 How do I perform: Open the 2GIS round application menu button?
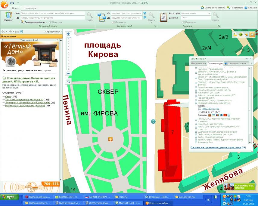[5, 5]
